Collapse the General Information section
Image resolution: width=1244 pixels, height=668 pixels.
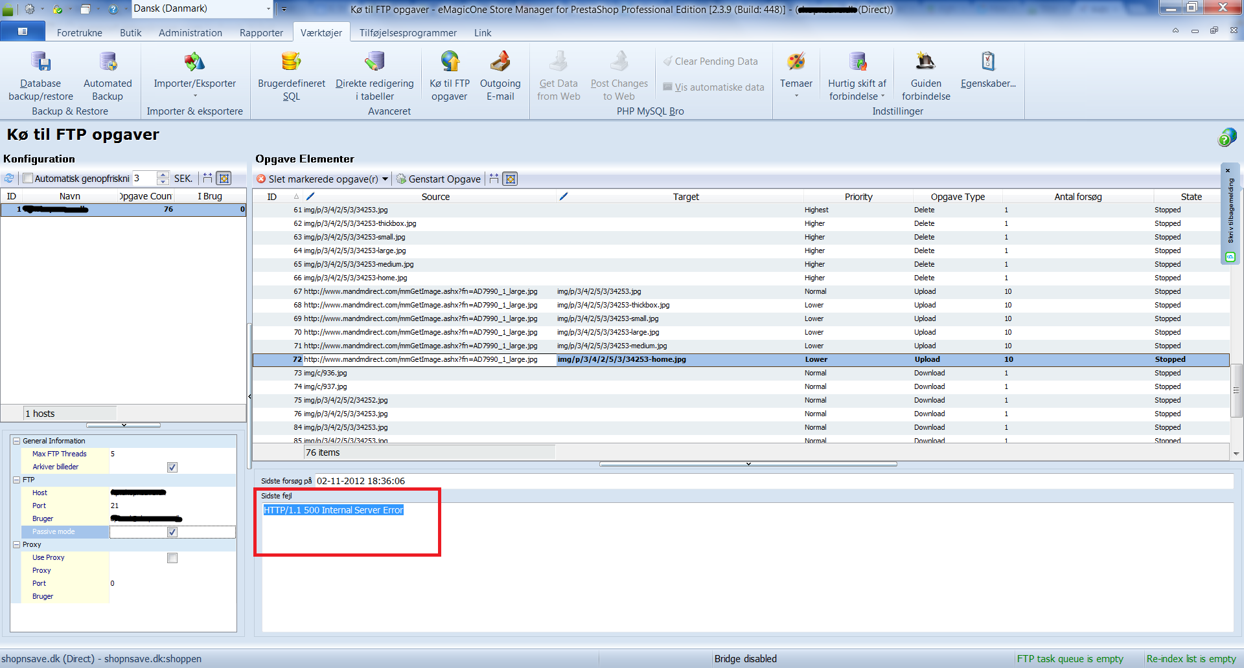(17, 441)
